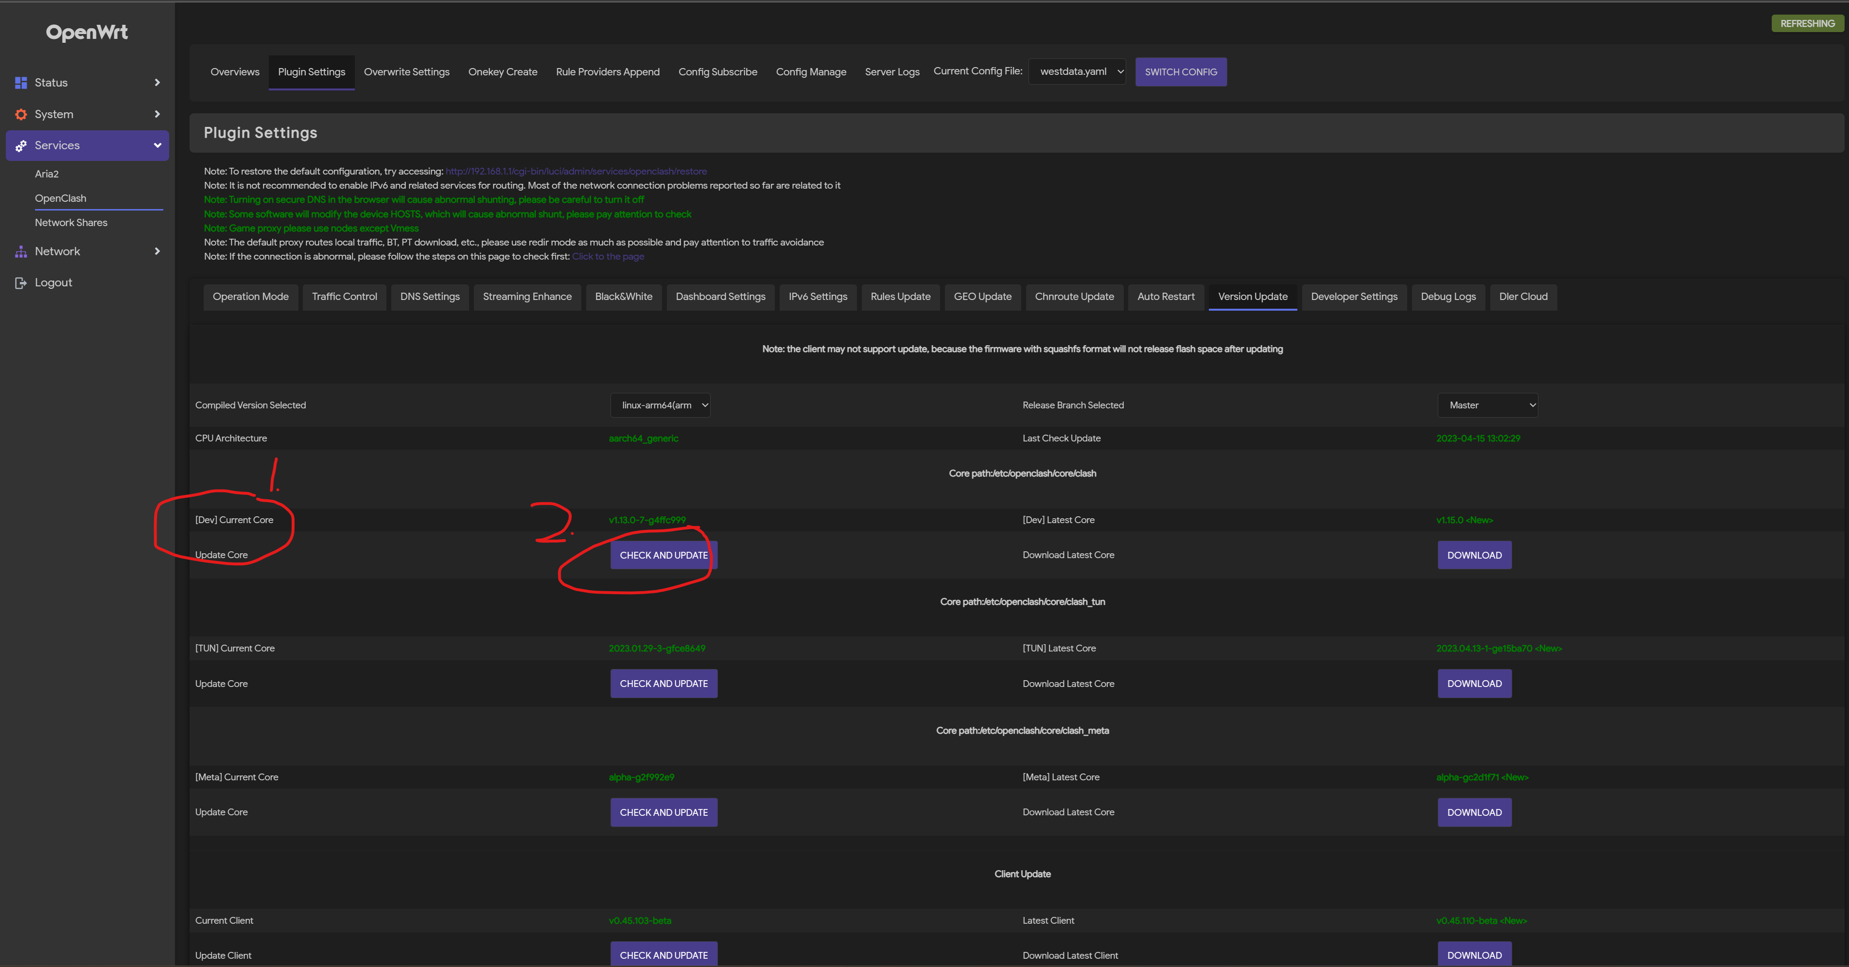Click Last Check Update timestamp 2023-04-15 13:02:29

click(x=1478, y=438)
